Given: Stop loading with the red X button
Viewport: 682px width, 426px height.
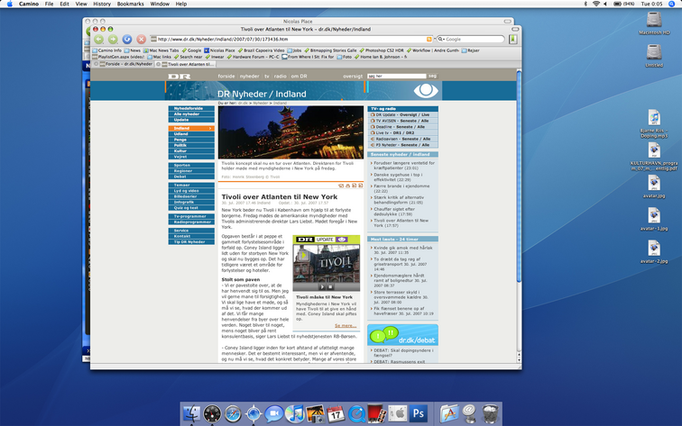Looking at the screenshot, I should 142,39.
